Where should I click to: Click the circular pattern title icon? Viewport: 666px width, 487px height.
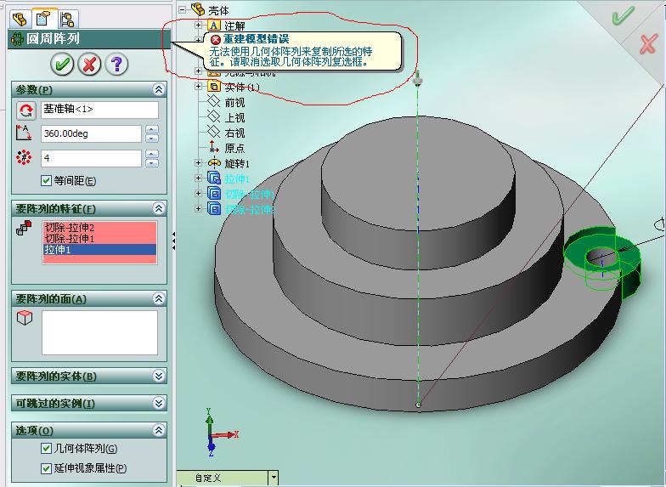[17, 39]
